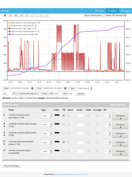The height and width of the screenshot is (177, 132).
Task: Zoom in with the plus button
Action: pyautogui.click(x=32, y=15)
